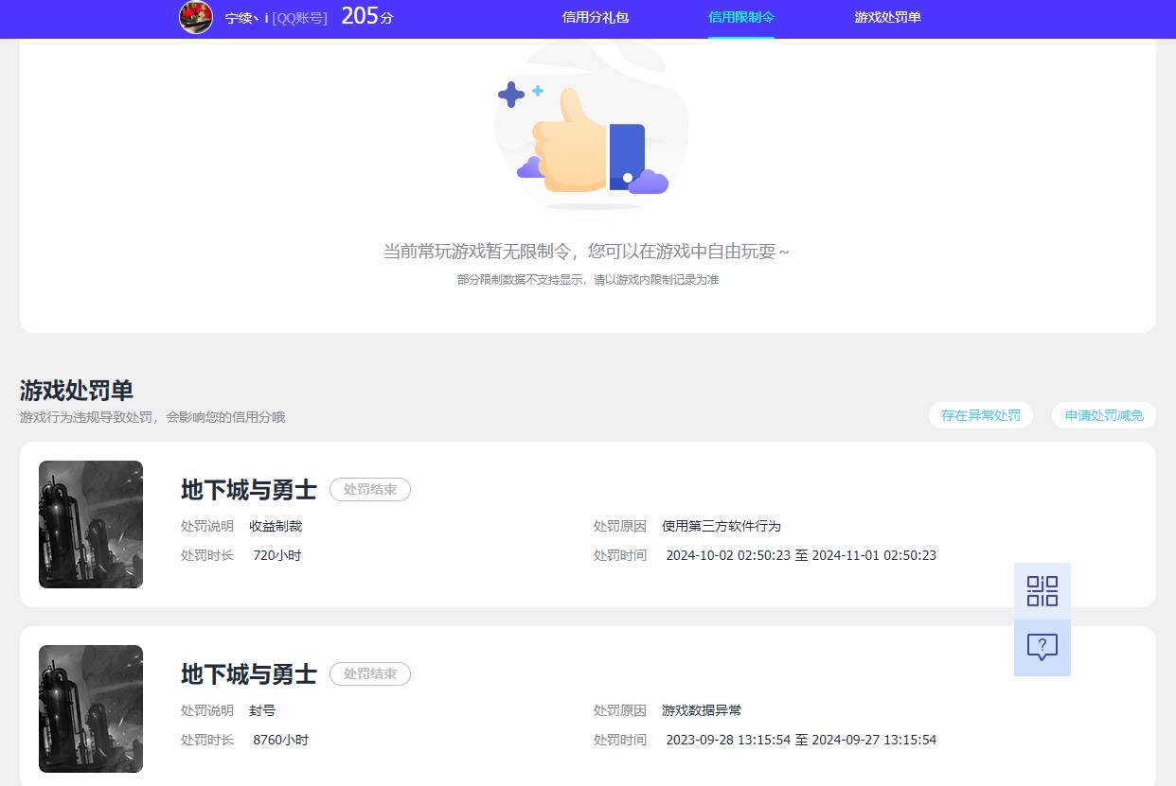1176x786 pixels.
Task: Open 申请处罚减免
Action: pos(1103,415)
